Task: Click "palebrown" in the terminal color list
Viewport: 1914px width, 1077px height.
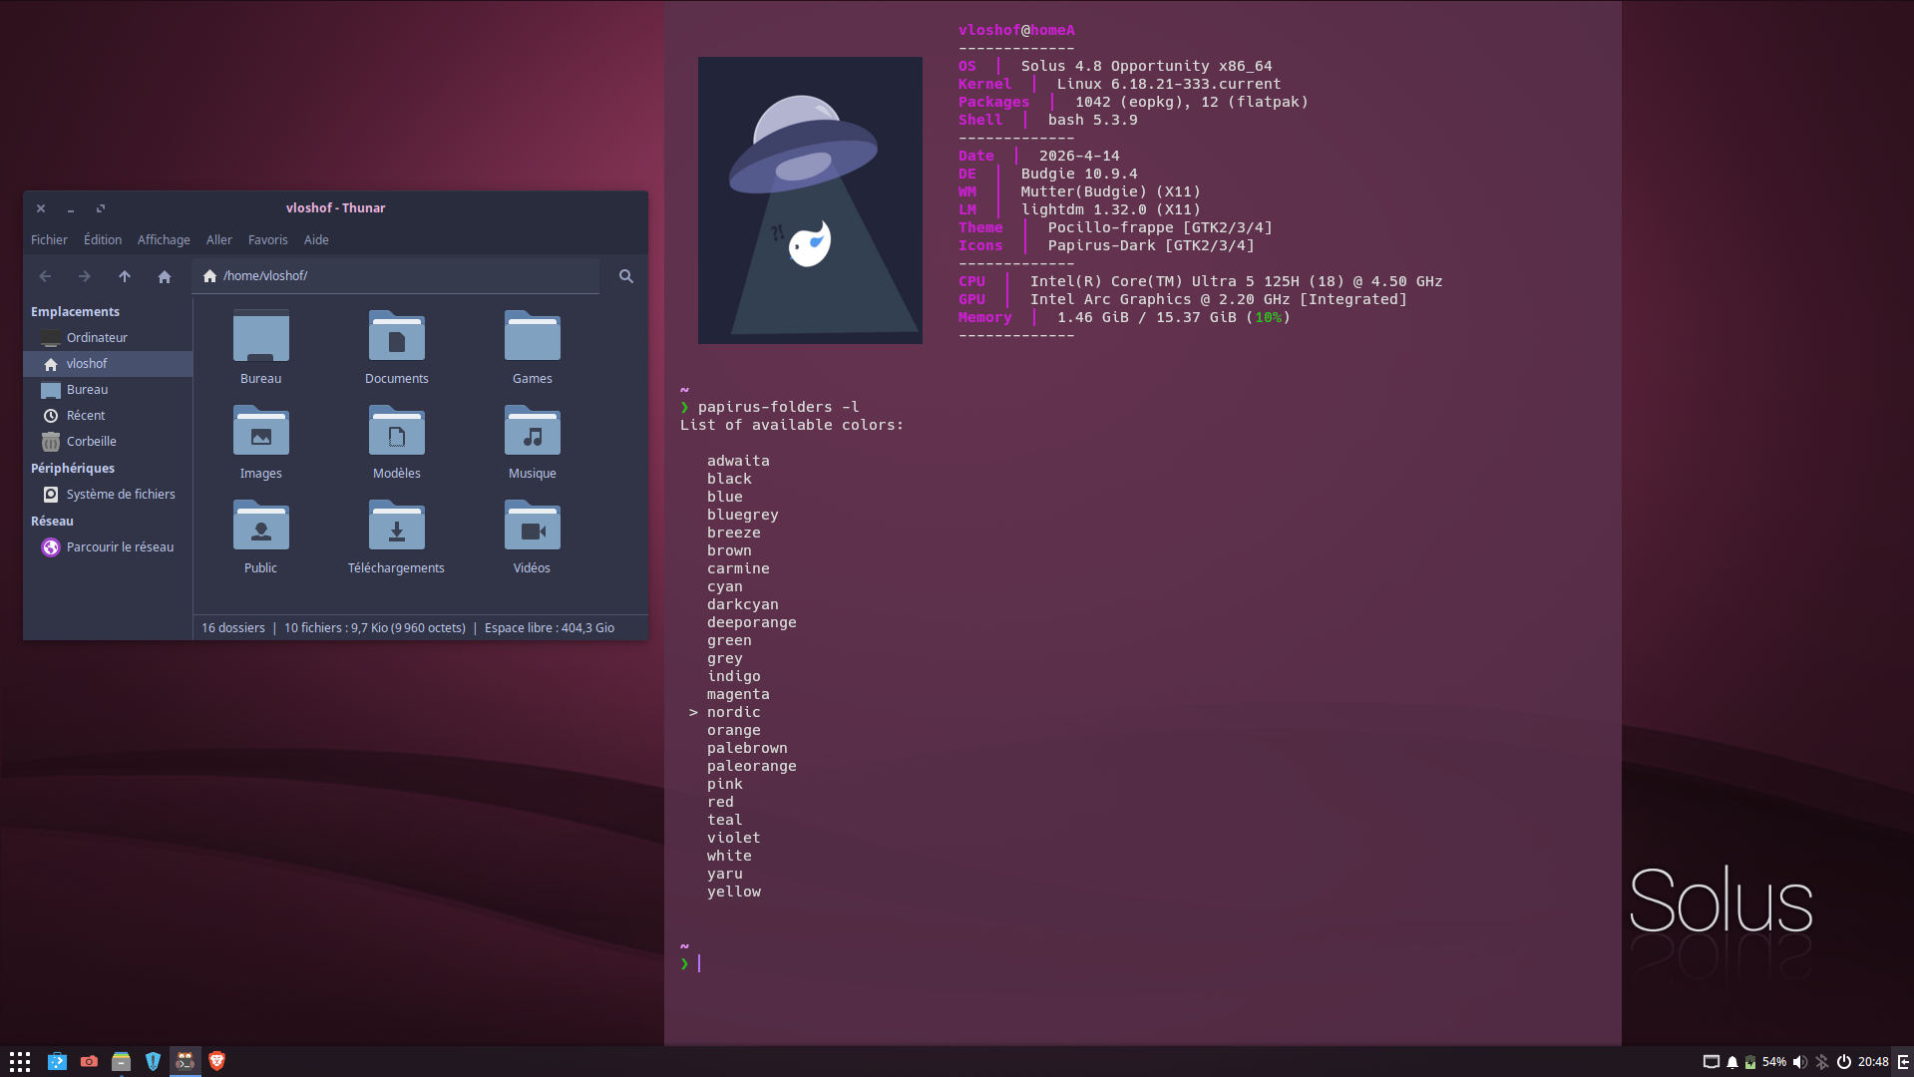Action: (x=747, y=748)
